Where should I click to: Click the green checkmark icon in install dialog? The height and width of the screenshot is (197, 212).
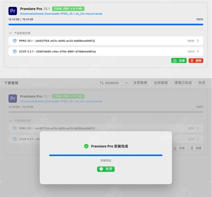(x=86, y=146)
